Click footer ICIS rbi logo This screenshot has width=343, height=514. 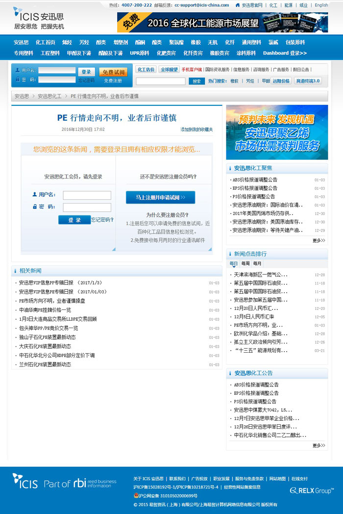click(65, 481)
